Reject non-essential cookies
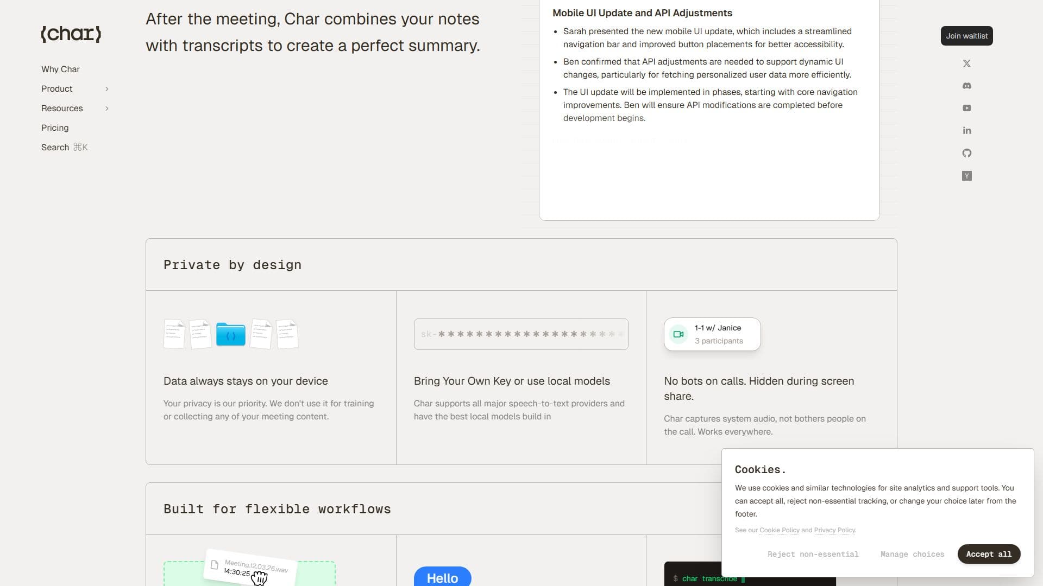Image resolution: width=1043 pixels, height=586 pixels. point(813,554)
